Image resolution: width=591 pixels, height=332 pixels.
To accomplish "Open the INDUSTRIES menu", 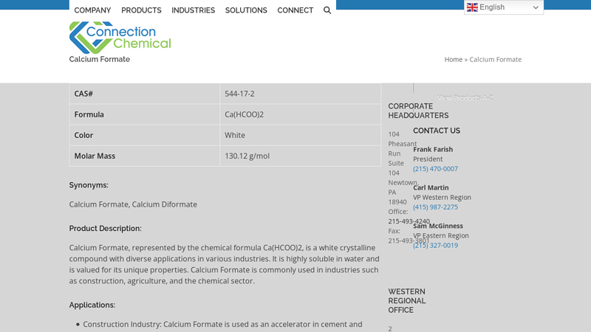I will click(194, 10).
